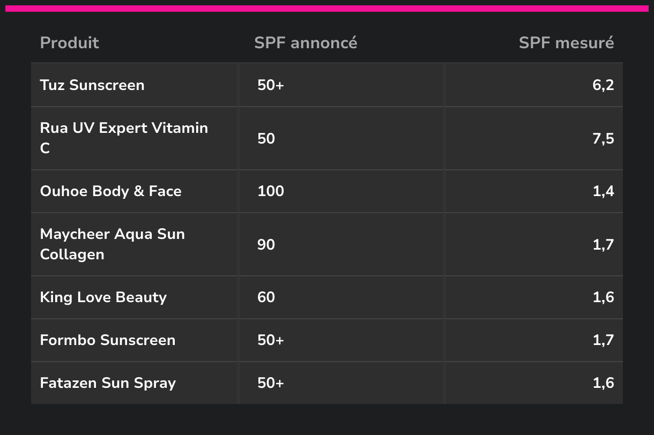
Task: Click Maycheer Aqua Sun Collagen product cell
Action: coord(113,244)
